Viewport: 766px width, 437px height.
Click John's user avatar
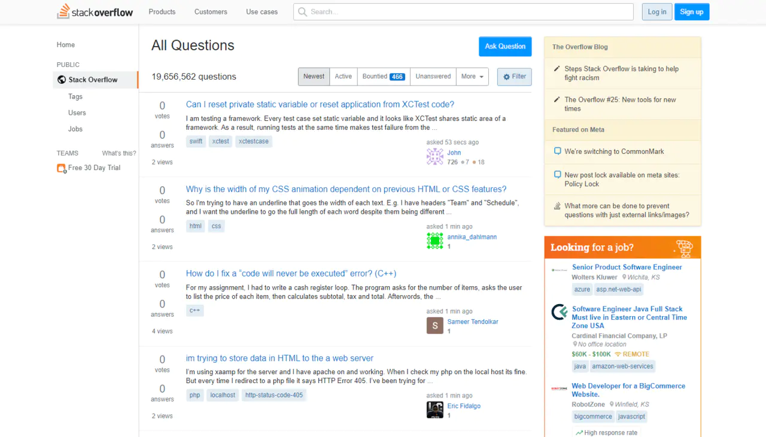[x=435, y=157]
